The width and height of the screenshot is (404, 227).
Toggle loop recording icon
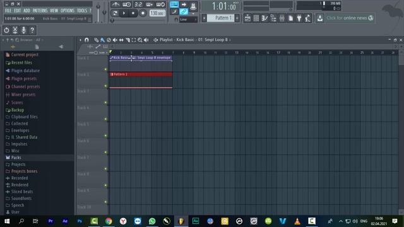(160, 4)
